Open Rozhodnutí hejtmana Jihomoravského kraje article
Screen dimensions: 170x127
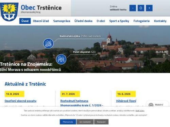(x=82, y=103)
